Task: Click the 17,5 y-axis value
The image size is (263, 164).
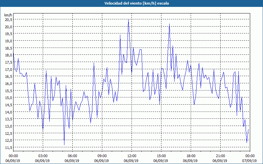Action: 9,62
